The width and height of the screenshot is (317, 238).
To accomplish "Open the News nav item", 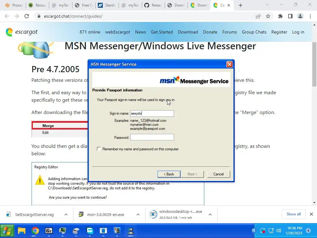I will click(x=141, y=32).
